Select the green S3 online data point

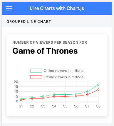(x=43, y=96)
